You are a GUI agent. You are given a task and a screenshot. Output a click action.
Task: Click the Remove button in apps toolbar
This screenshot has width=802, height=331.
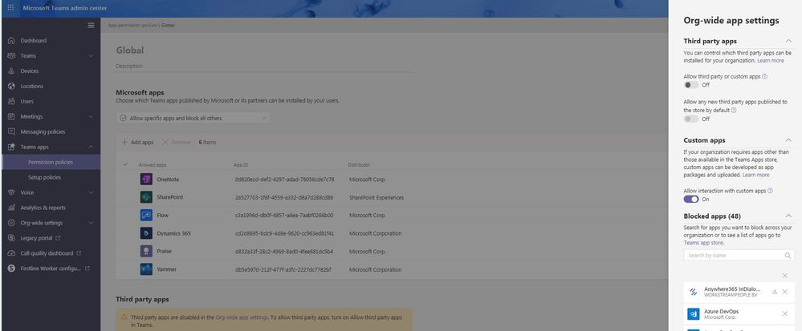pyautogui.click(x=177, y=143)
